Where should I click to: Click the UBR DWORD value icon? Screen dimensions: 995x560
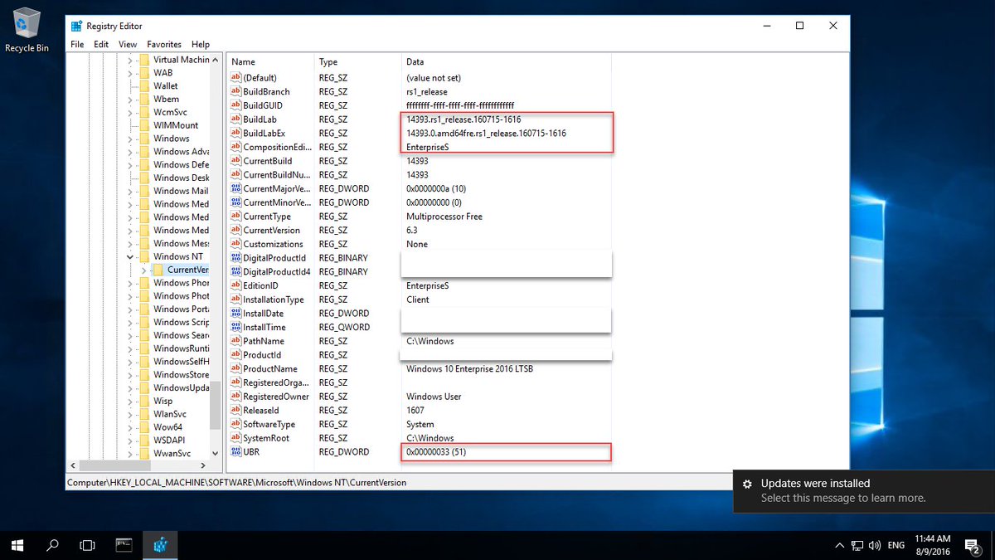[235, 451]
